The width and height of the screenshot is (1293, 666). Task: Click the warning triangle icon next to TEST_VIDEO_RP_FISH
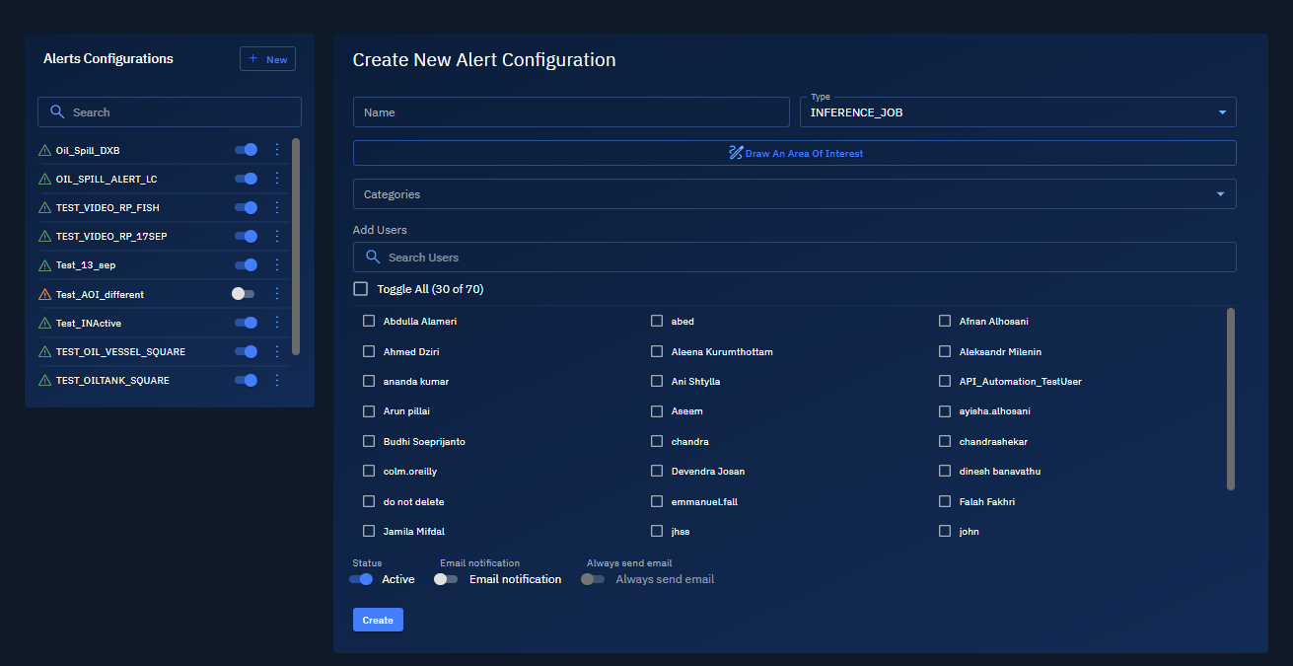pos(44,208)
